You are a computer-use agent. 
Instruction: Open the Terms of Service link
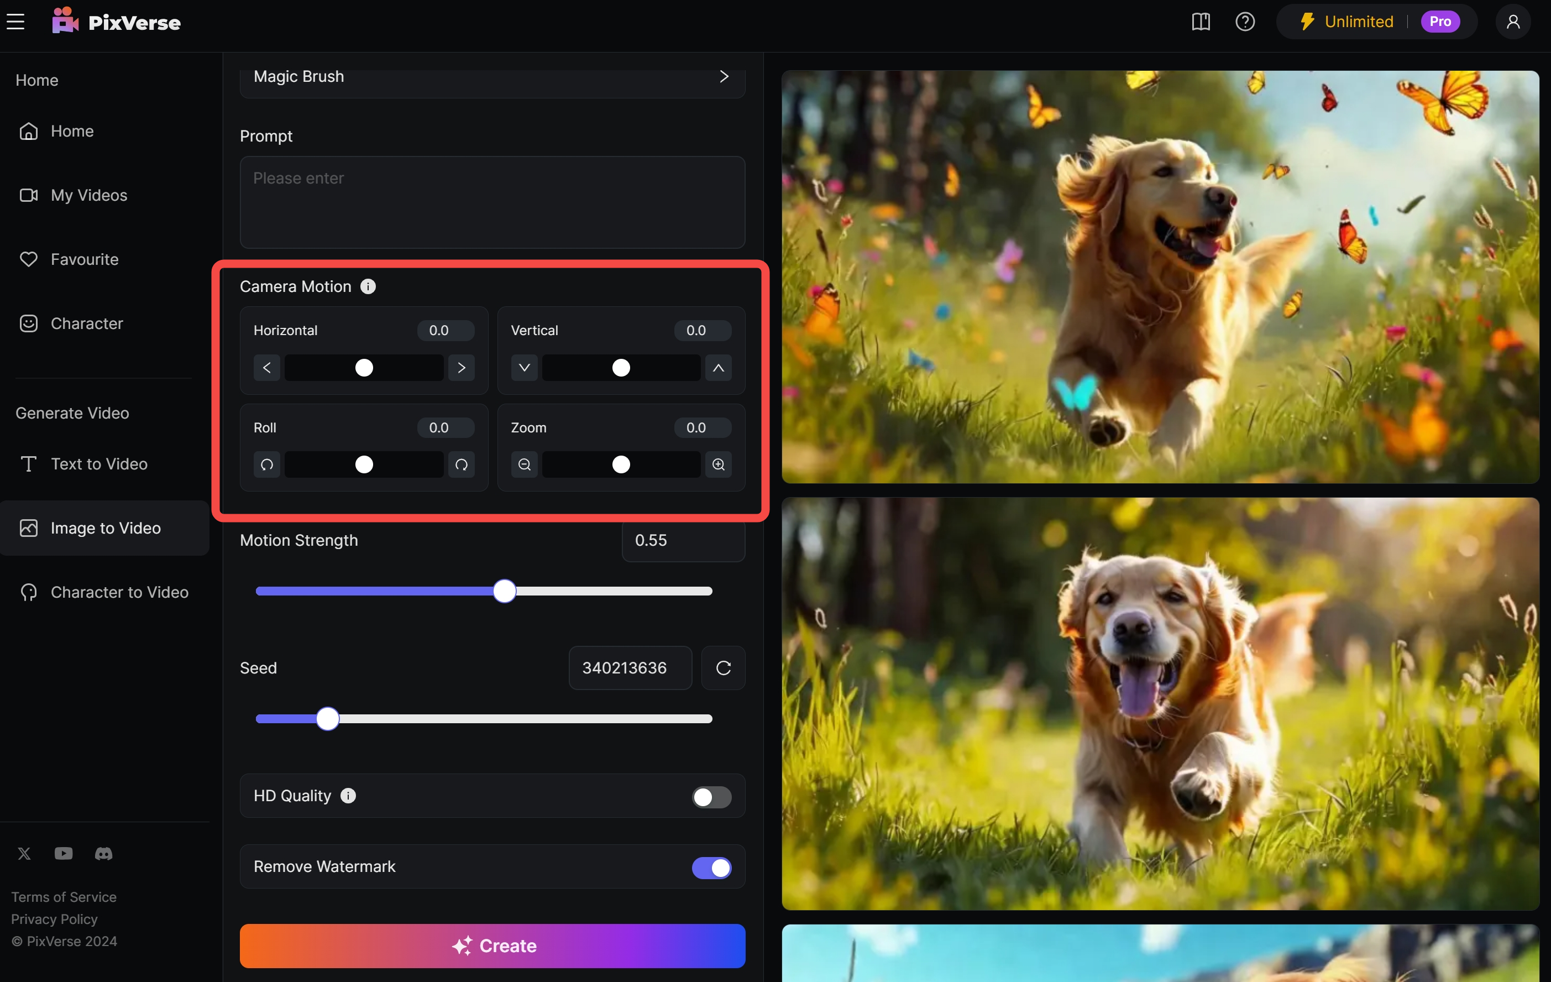point(64,897)
